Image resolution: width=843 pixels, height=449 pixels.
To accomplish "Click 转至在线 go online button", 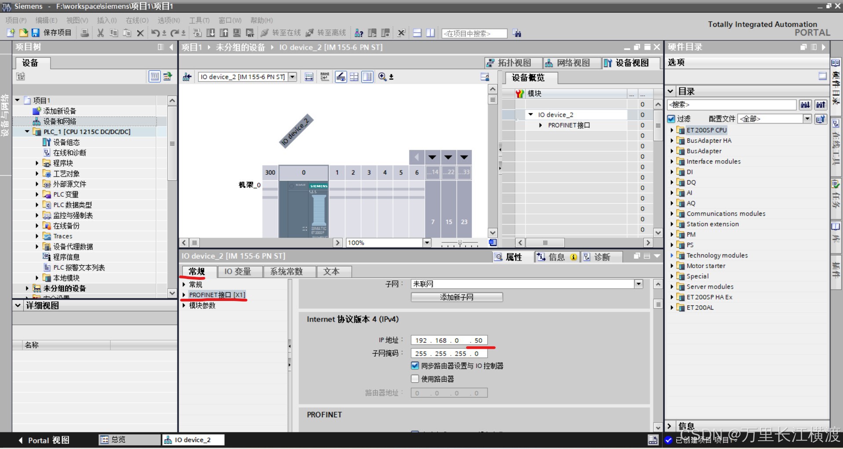I will click(x=281, y=33).
